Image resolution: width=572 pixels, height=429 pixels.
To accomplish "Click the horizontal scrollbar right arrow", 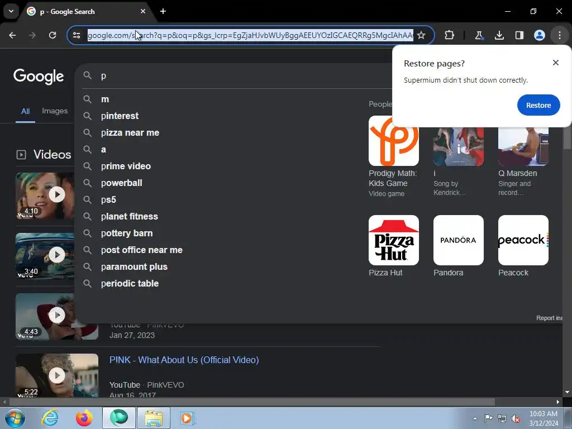I will tap(558, 402).
